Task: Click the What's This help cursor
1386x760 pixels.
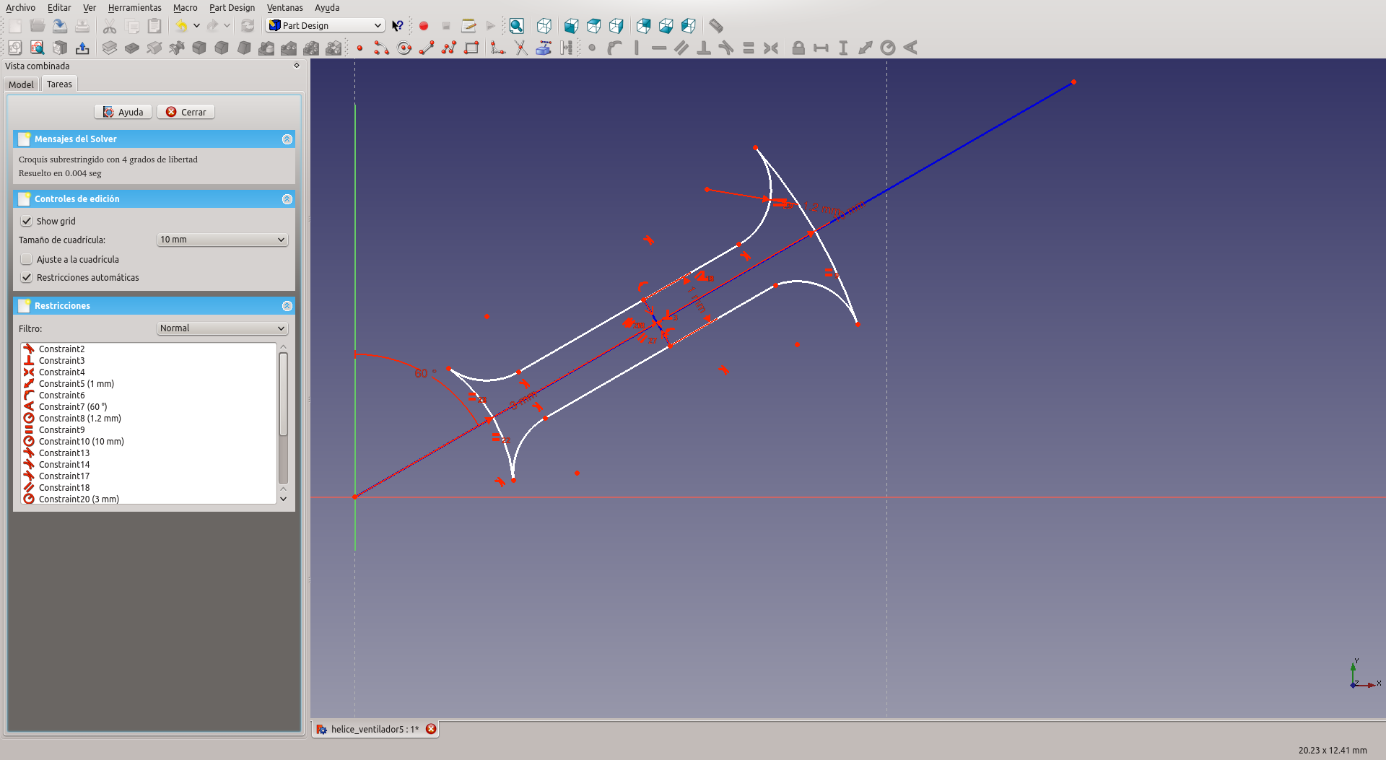Action: pos(398,26)
